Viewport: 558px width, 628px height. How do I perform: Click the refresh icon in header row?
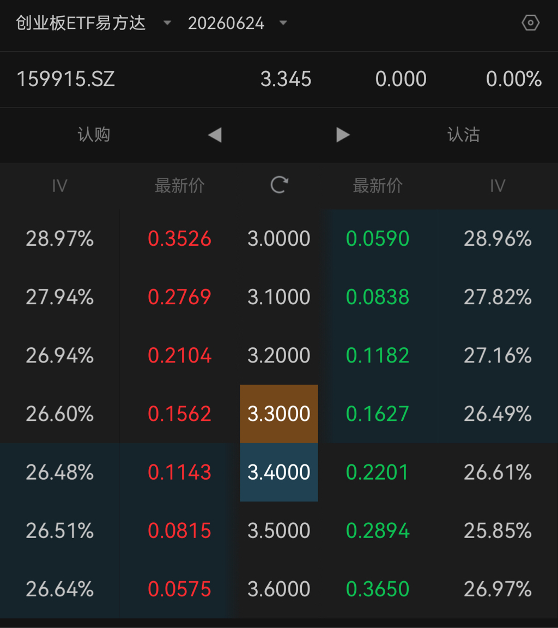pos(279,185)
